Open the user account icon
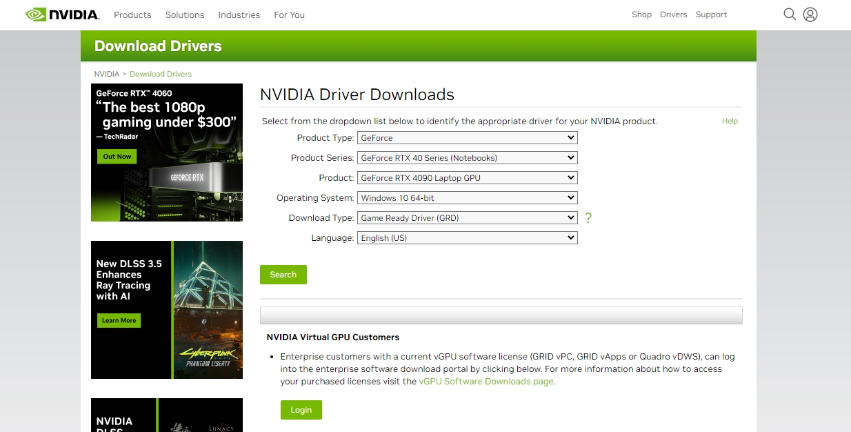Screen dimensions: 851x432 (x=810, y=14)
